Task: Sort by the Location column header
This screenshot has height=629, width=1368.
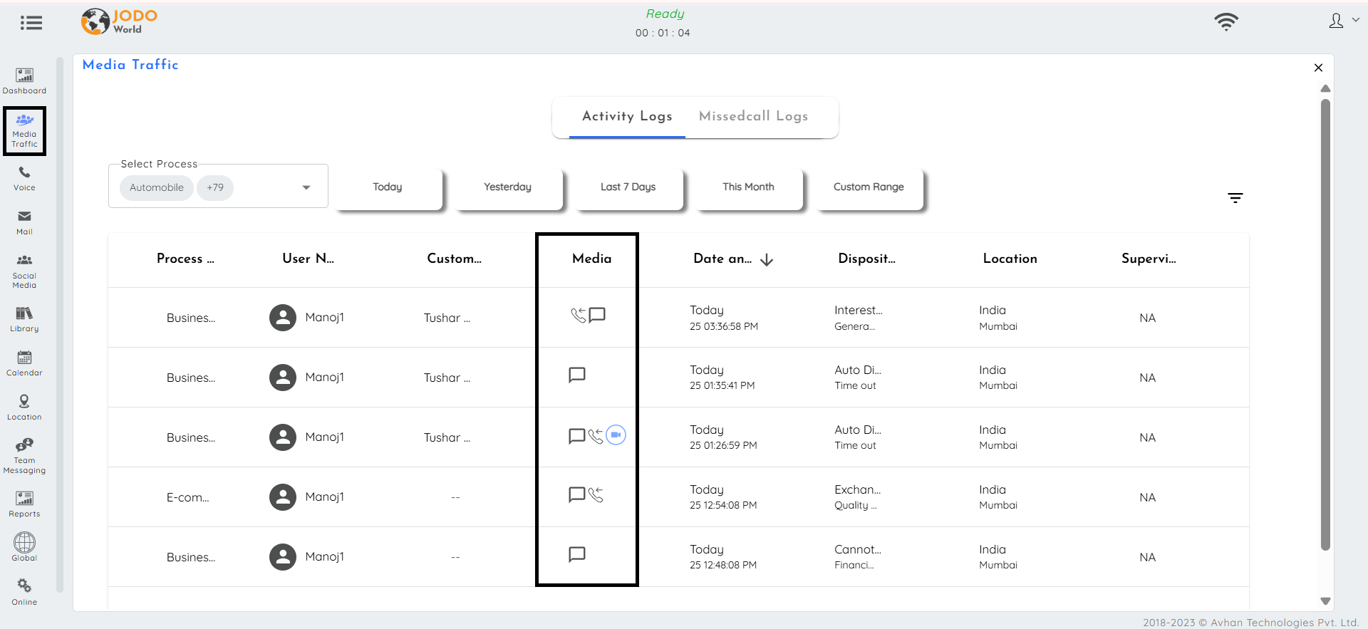Action: [x=1010, y=259]
